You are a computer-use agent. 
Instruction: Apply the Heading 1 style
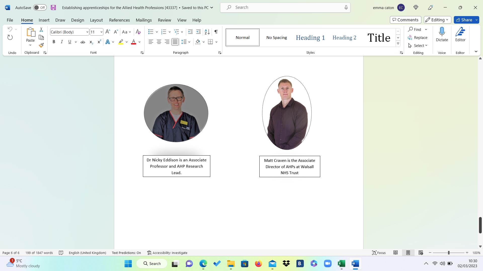click(310, 38)
